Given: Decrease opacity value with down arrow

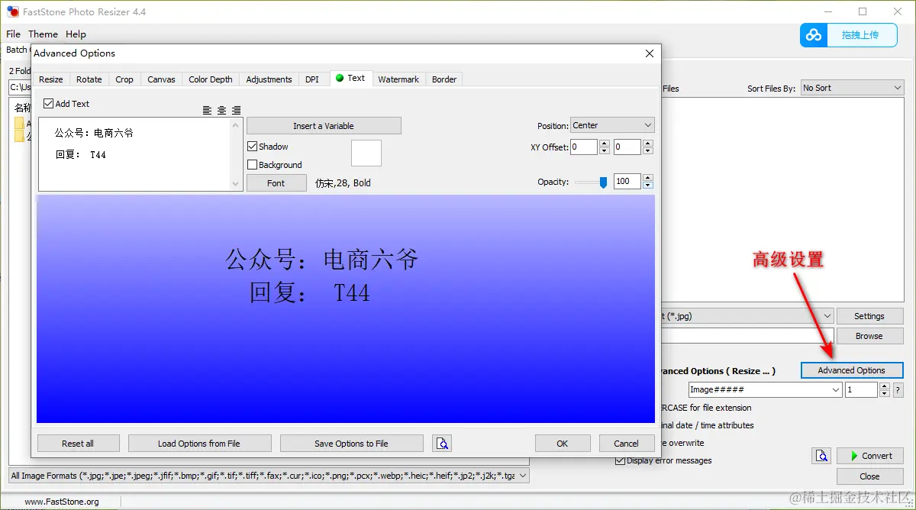Looking at the screenshot, I should pos(648,186).
